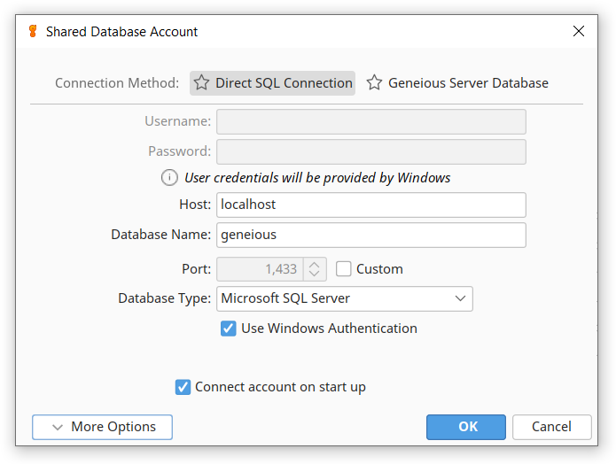
Task: Open the Database Type dropdown
Action: (345, 298)
